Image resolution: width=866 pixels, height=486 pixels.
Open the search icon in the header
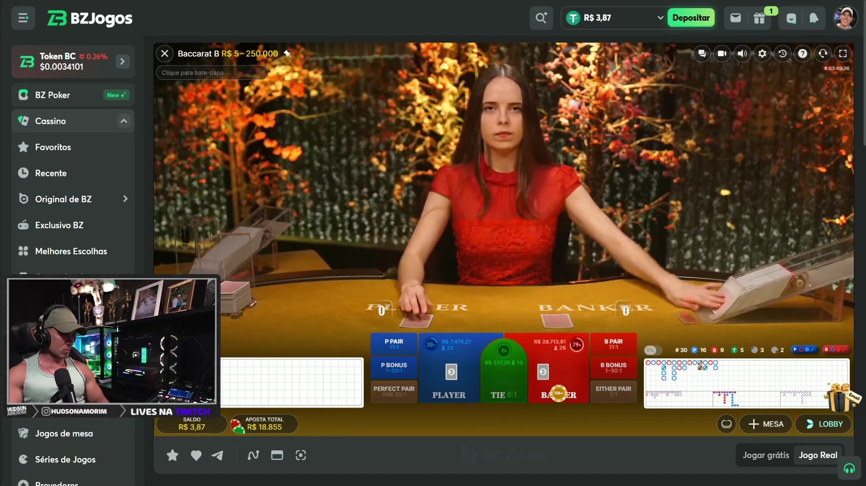[x=541, y=18]
